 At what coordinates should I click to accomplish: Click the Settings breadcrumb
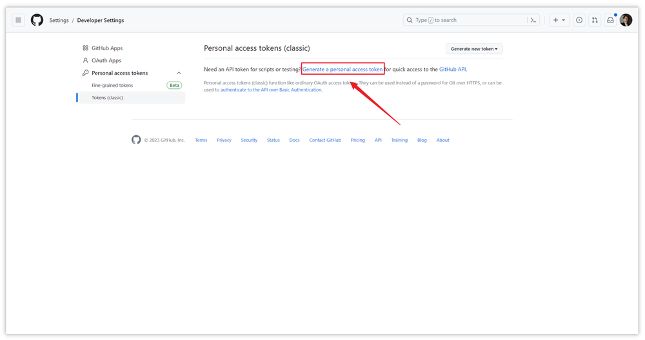59,20
